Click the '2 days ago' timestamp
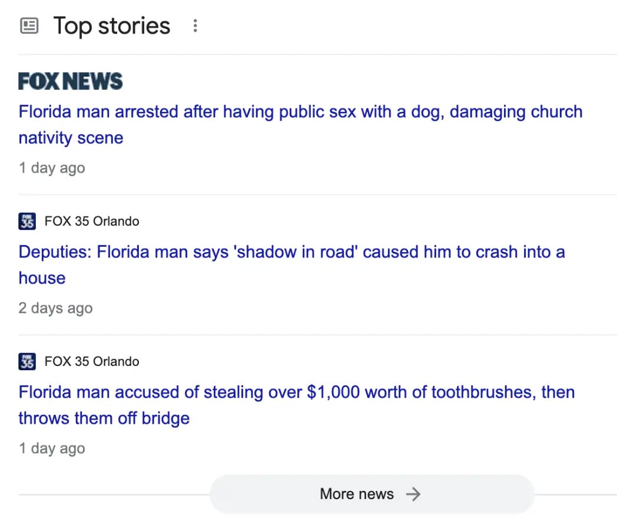Screen dimensions: 617x528 (x=55, y=308)
